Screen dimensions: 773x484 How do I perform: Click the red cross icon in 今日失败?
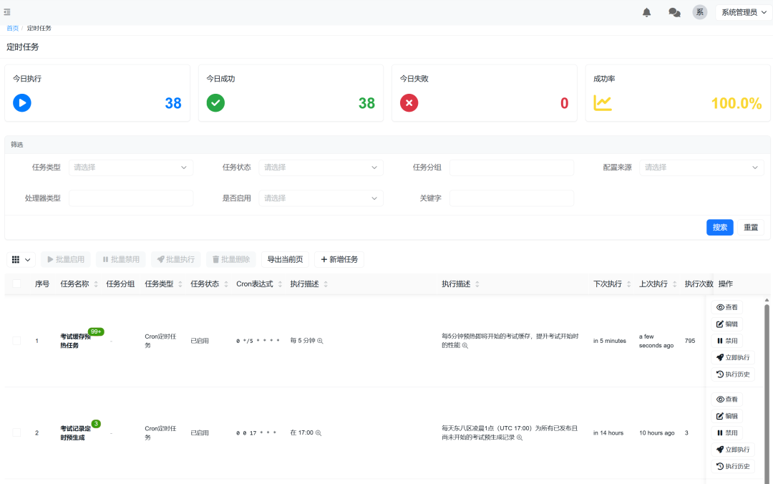[409, 103]
